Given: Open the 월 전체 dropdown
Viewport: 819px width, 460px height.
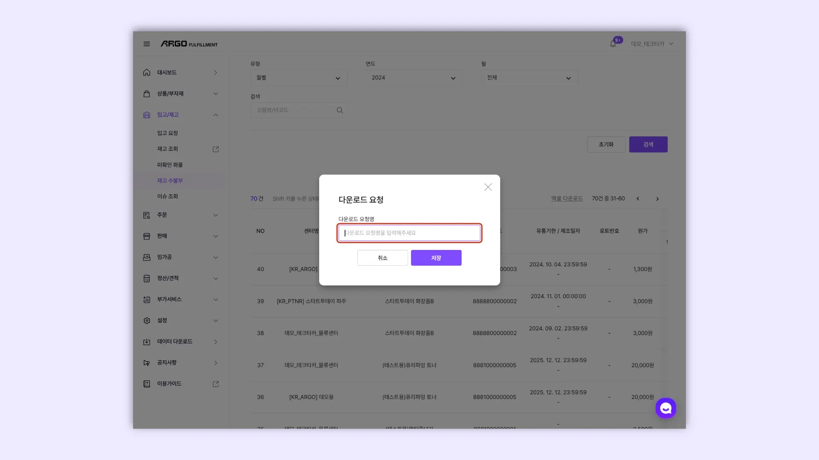Looking at the screenshot, I should click(x=529, y=78).
